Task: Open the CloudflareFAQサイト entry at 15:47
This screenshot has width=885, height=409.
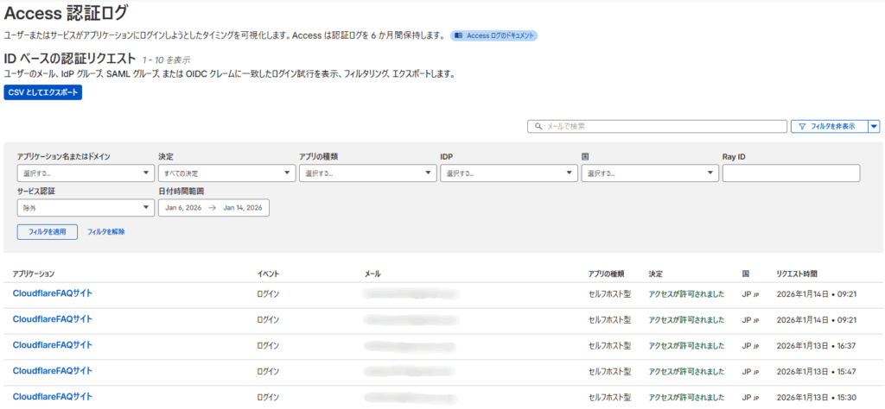Action: point(52,371)
